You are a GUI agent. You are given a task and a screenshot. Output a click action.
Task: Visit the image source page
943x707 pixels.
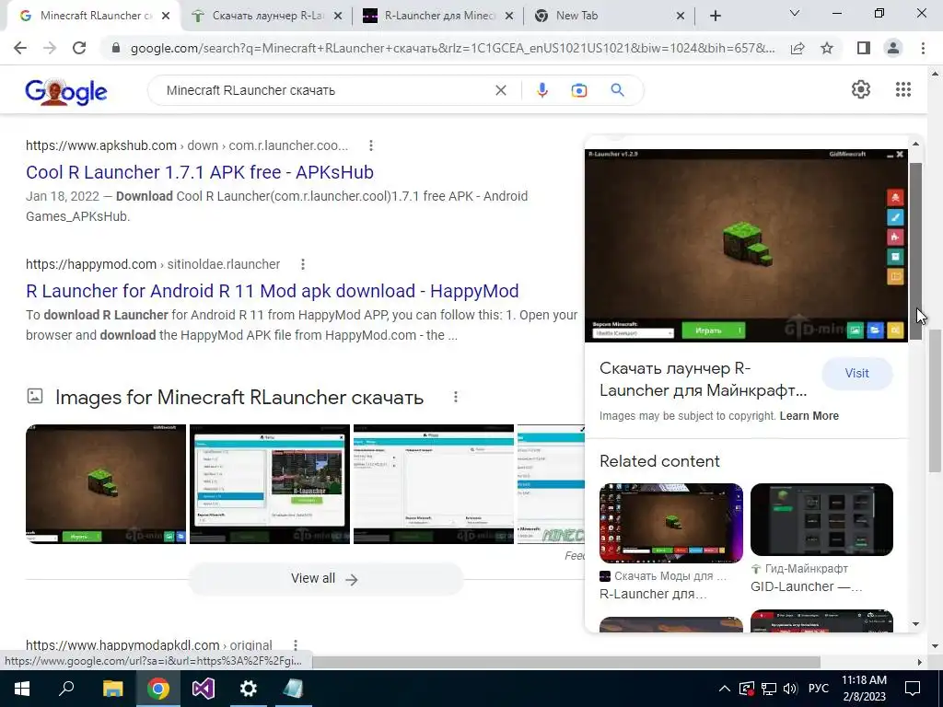click(x=856, y=374)
